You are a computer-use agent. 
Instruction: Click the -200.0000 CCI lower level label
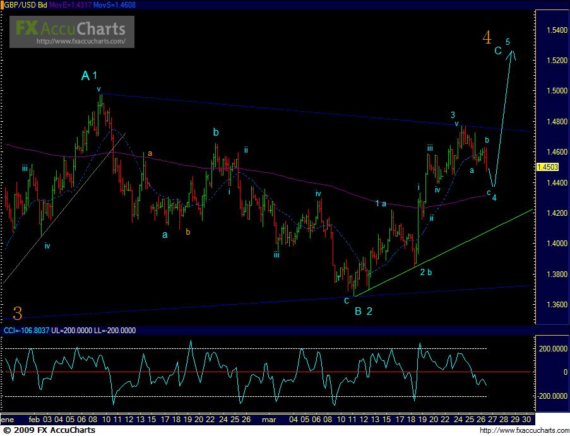click(x=549, y=396)
